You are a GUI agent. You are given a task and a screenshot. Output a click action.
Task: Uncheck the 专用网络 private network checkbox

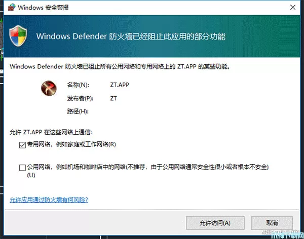tap(22, 145)
